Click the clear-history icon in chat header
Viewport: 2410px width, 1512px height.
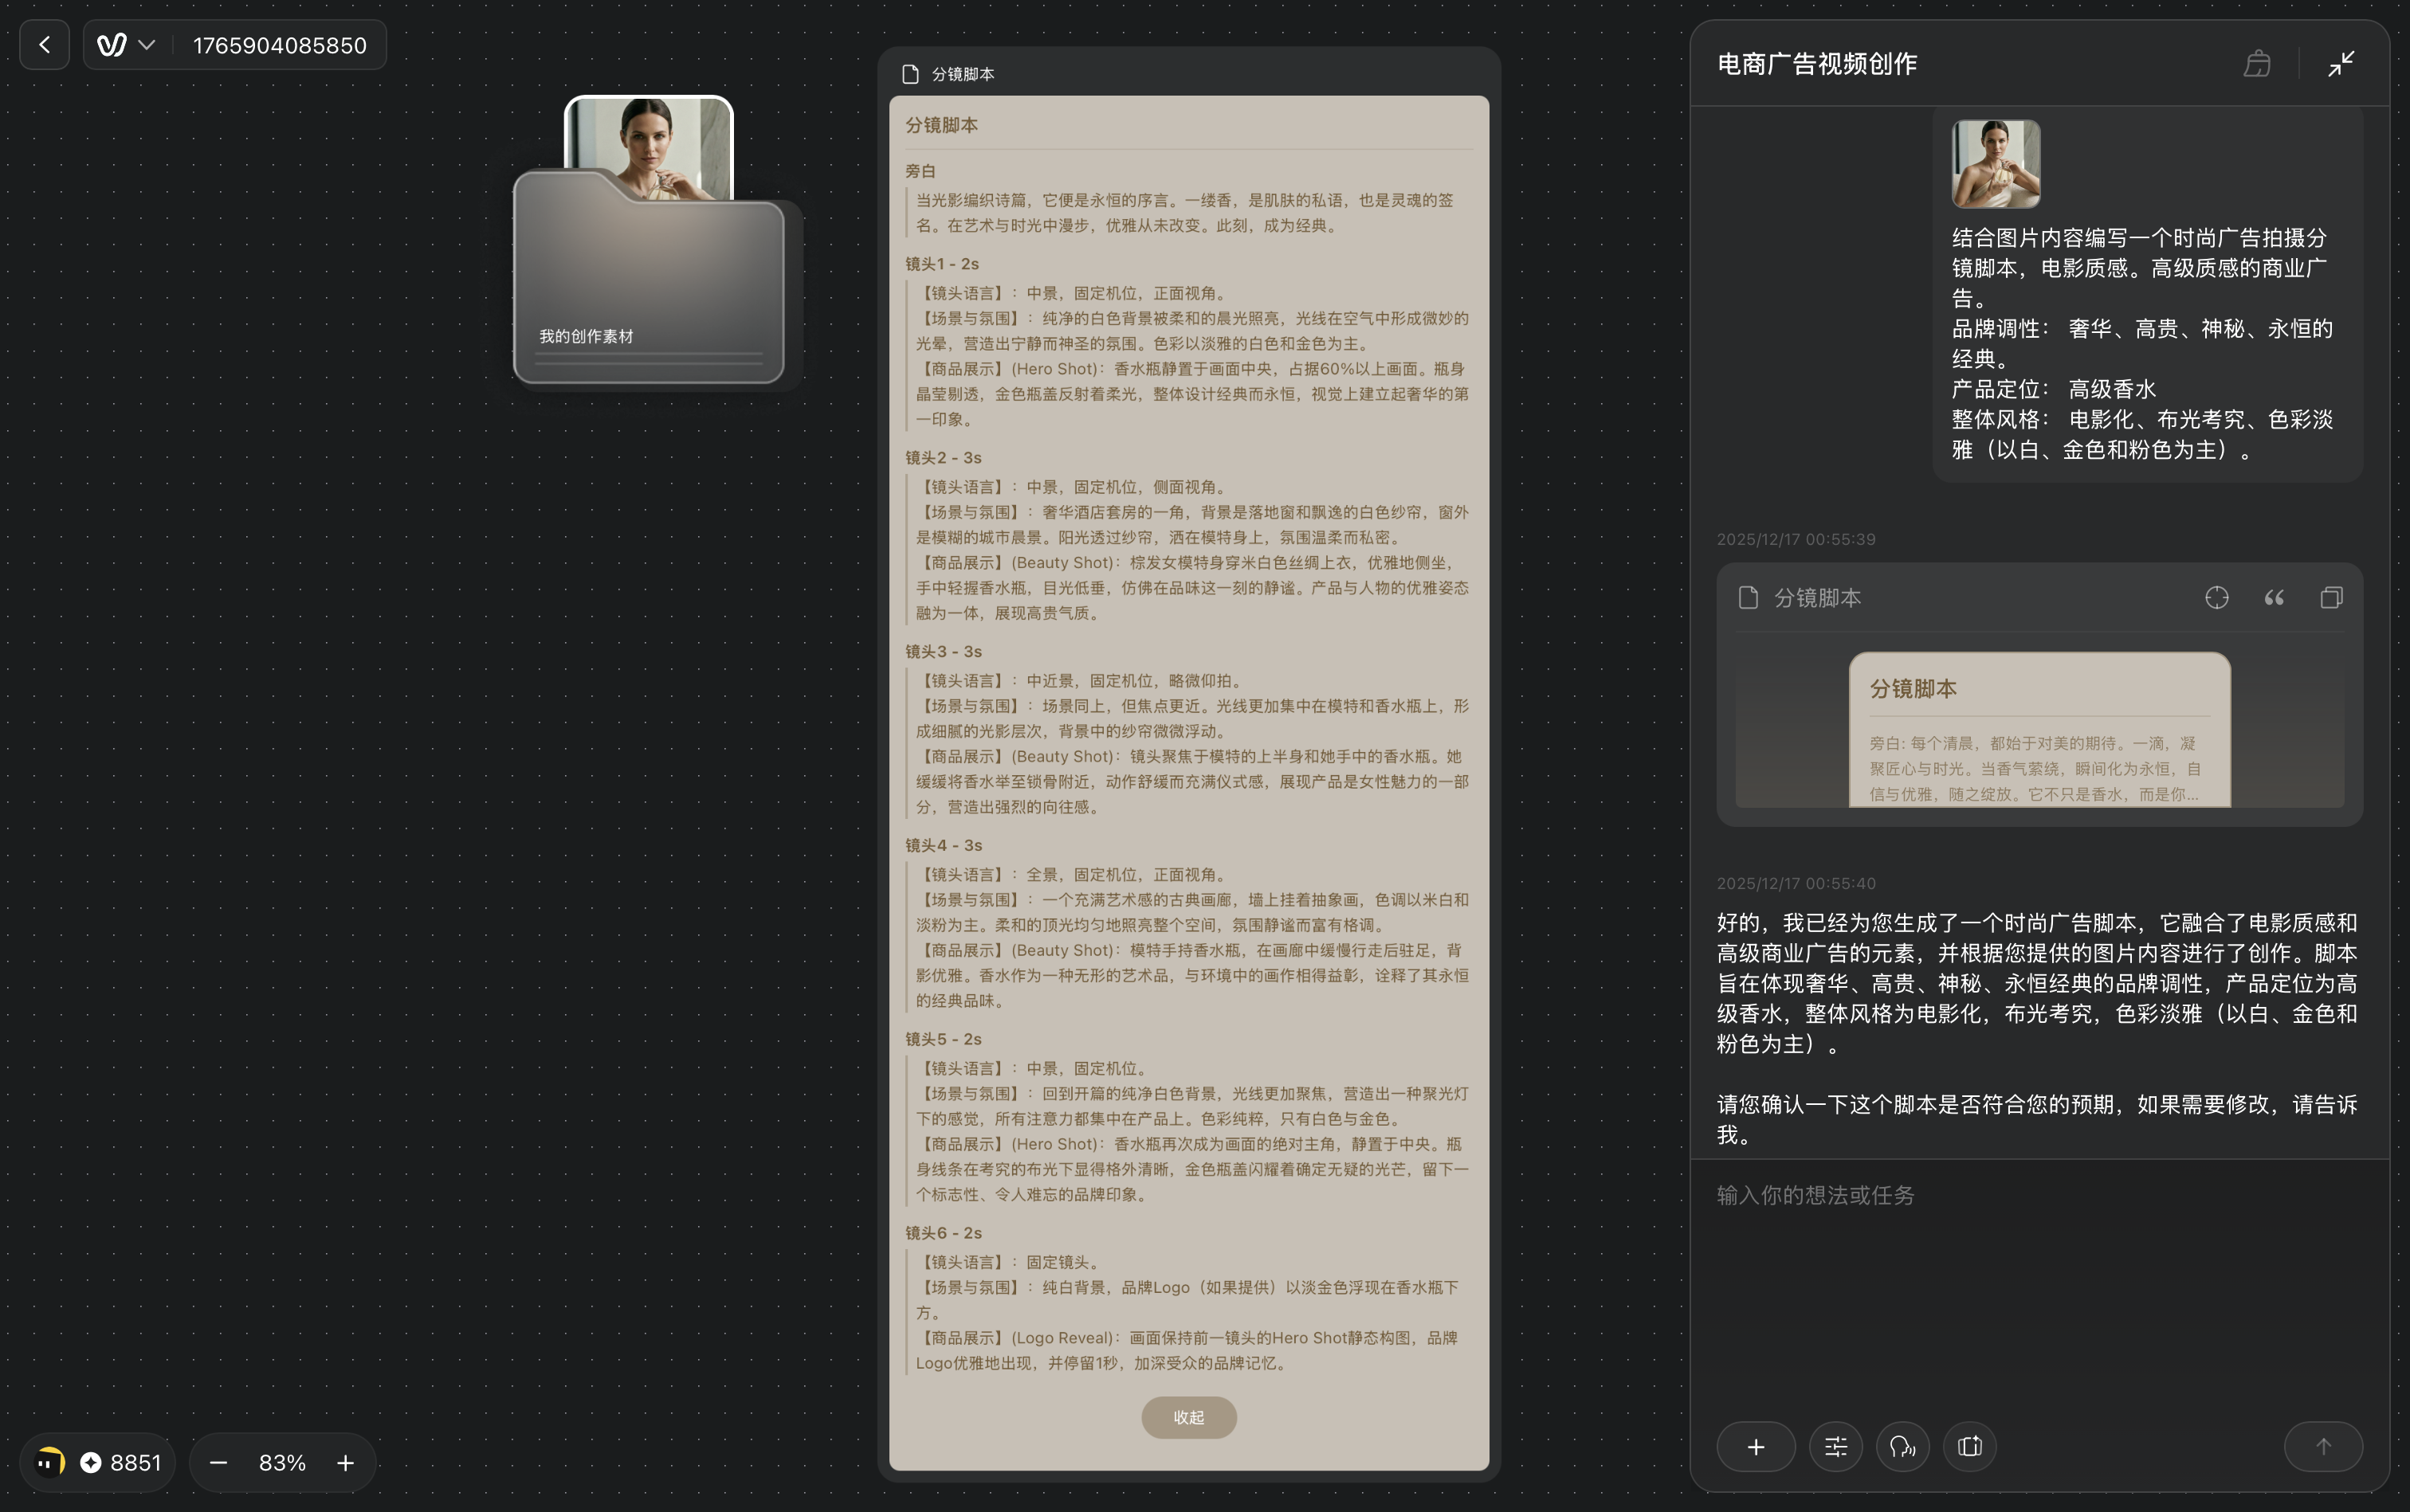click(2257, 64)
